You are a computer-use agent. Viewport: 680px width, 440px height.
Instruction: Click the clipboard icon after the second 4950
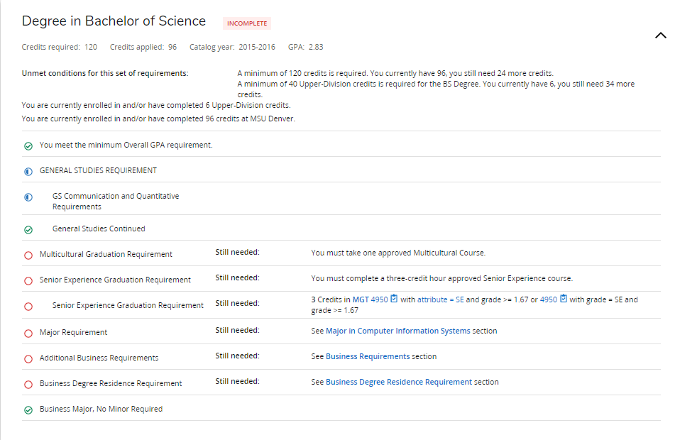[x=564, y=299]
